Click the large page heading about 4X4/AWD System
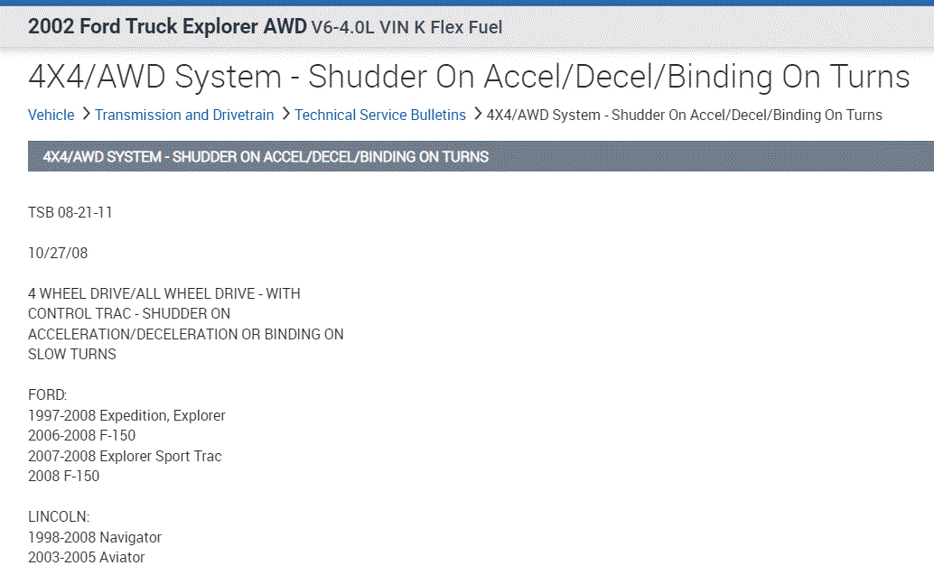The width and height of the screenshot is (934, 575). click(469, 77)
